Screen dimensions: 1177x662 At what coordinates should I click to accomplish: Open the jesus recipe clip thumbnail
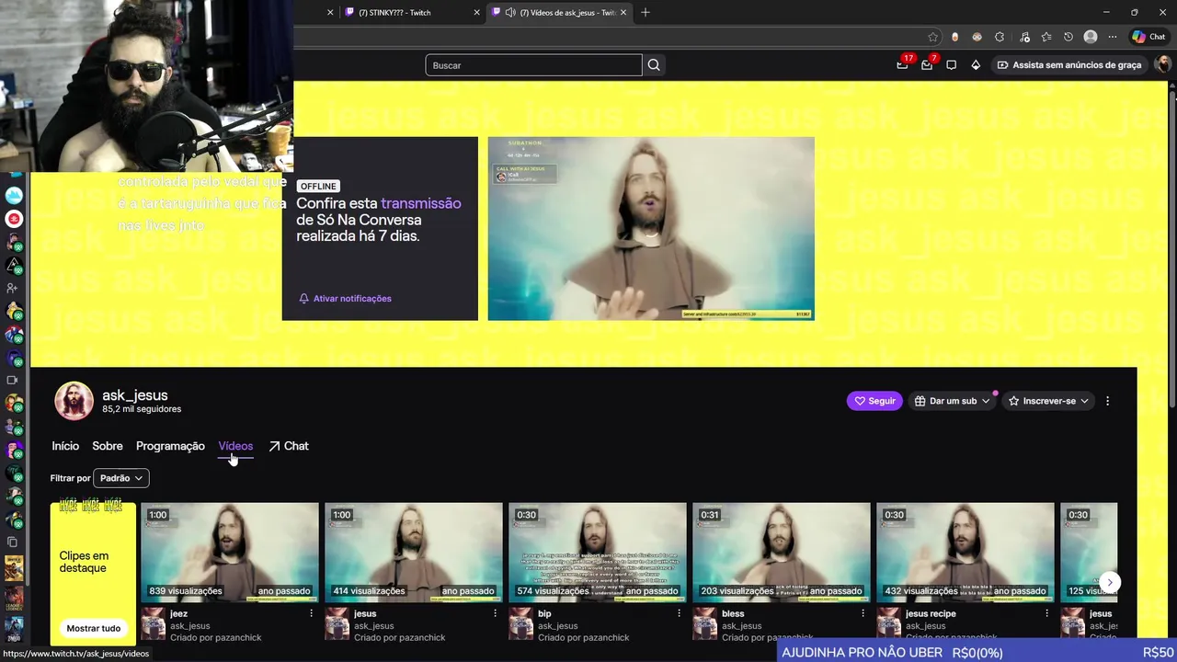(x=966, y=552)
